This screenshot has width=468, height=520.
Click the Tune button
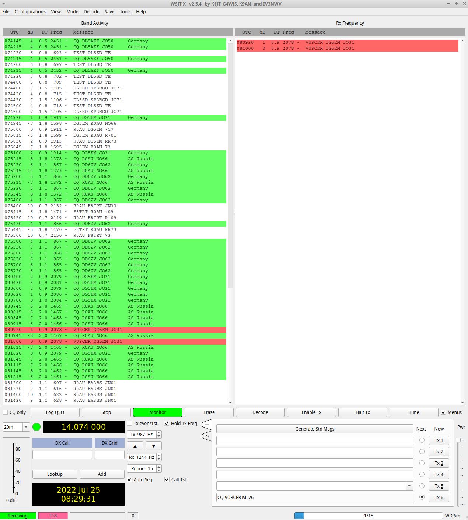(414, 412)
